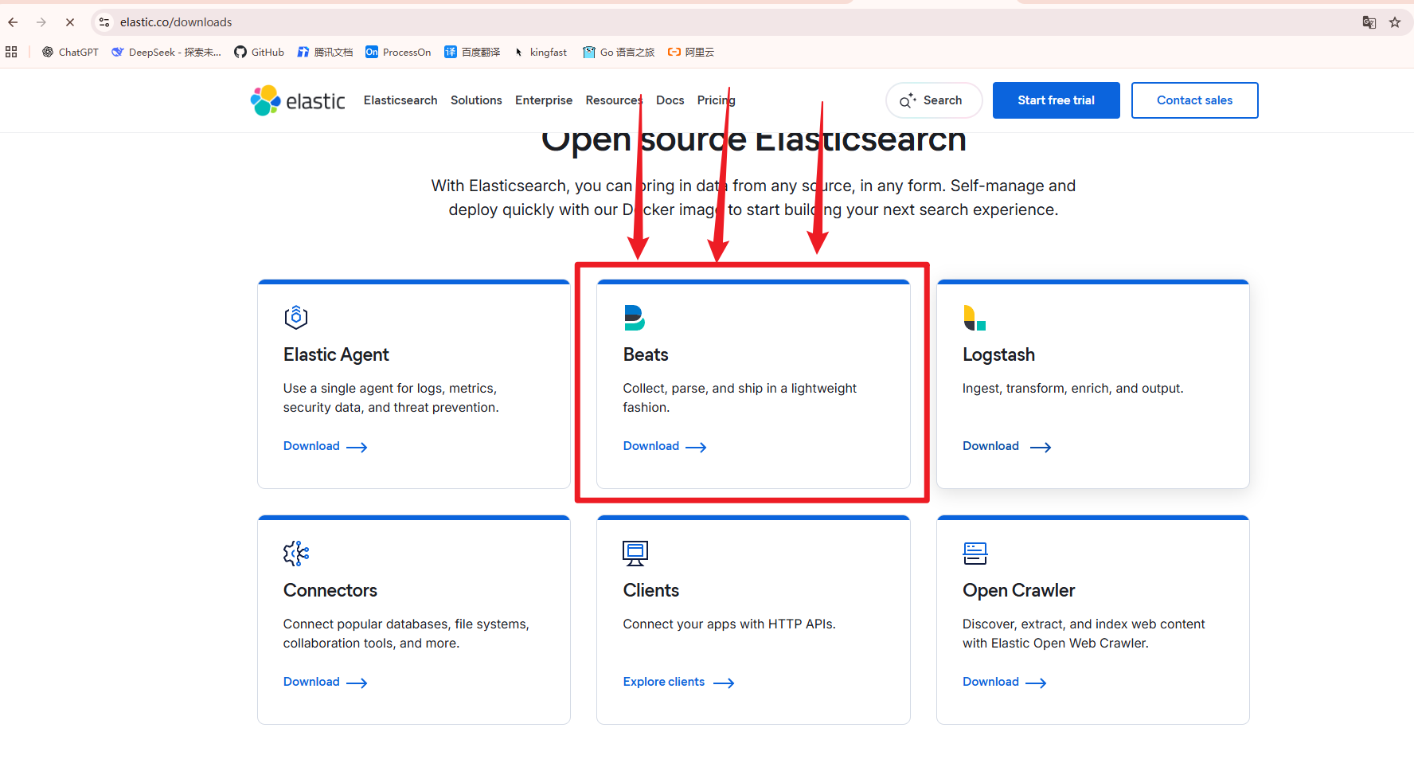Open the ProcessOn bookmark
Image resolution: width=1414 pixels, height=767 pixels.
398,52
